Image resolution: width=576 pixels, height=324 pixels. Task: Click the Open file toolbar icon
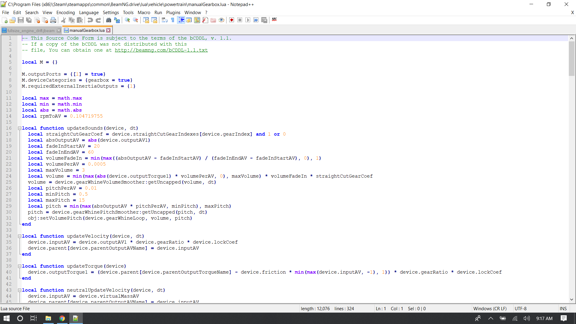pos(13,20)
